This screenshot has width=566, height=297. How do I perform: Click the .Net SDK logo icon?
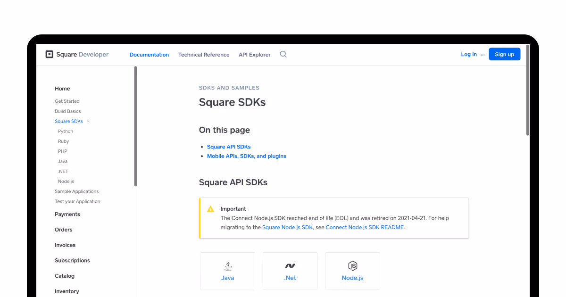pos(290,266)
